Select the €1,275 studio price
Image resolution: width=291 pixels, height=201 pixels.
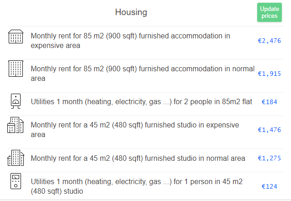pos(269,159)
